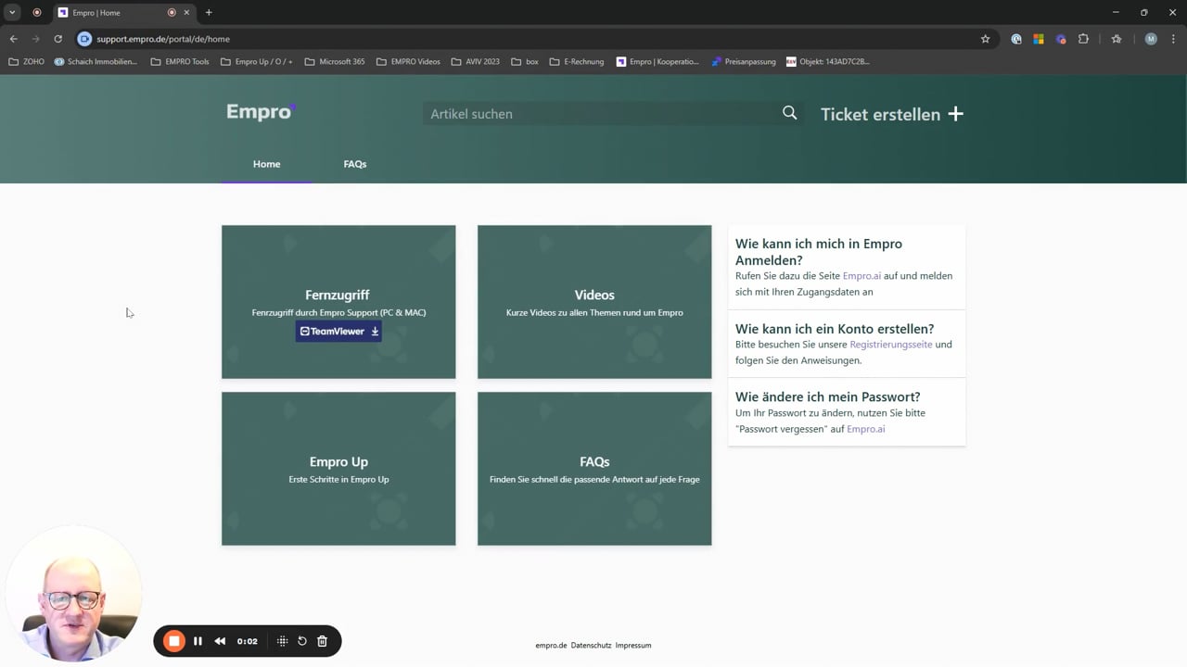This screenshot has height=667, width=1187.
Task: Open the E-Rechnung bookmark folder
Action: point(576,62)
